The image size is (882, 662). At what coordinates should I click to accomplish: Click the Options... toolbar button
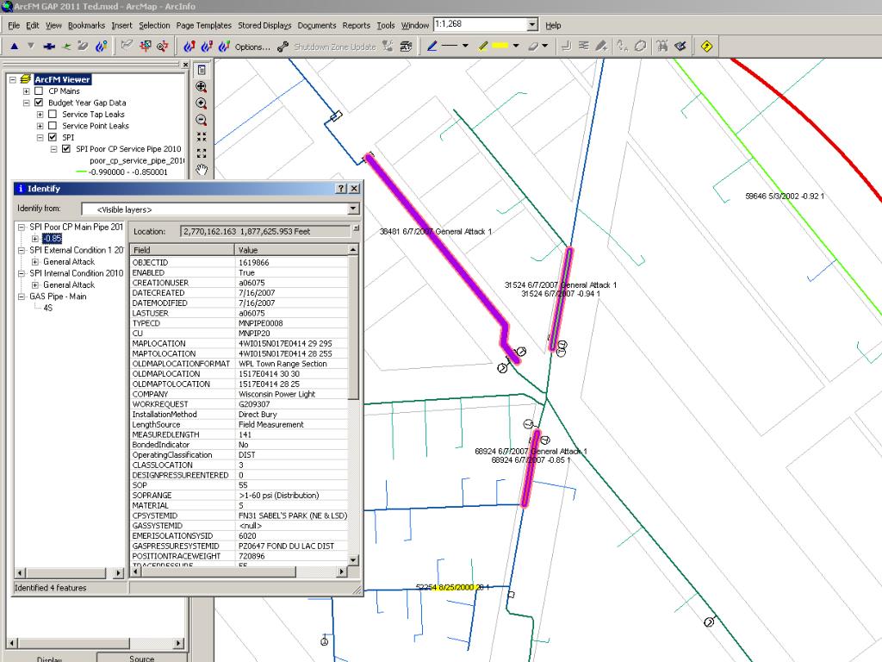[252, 47]
